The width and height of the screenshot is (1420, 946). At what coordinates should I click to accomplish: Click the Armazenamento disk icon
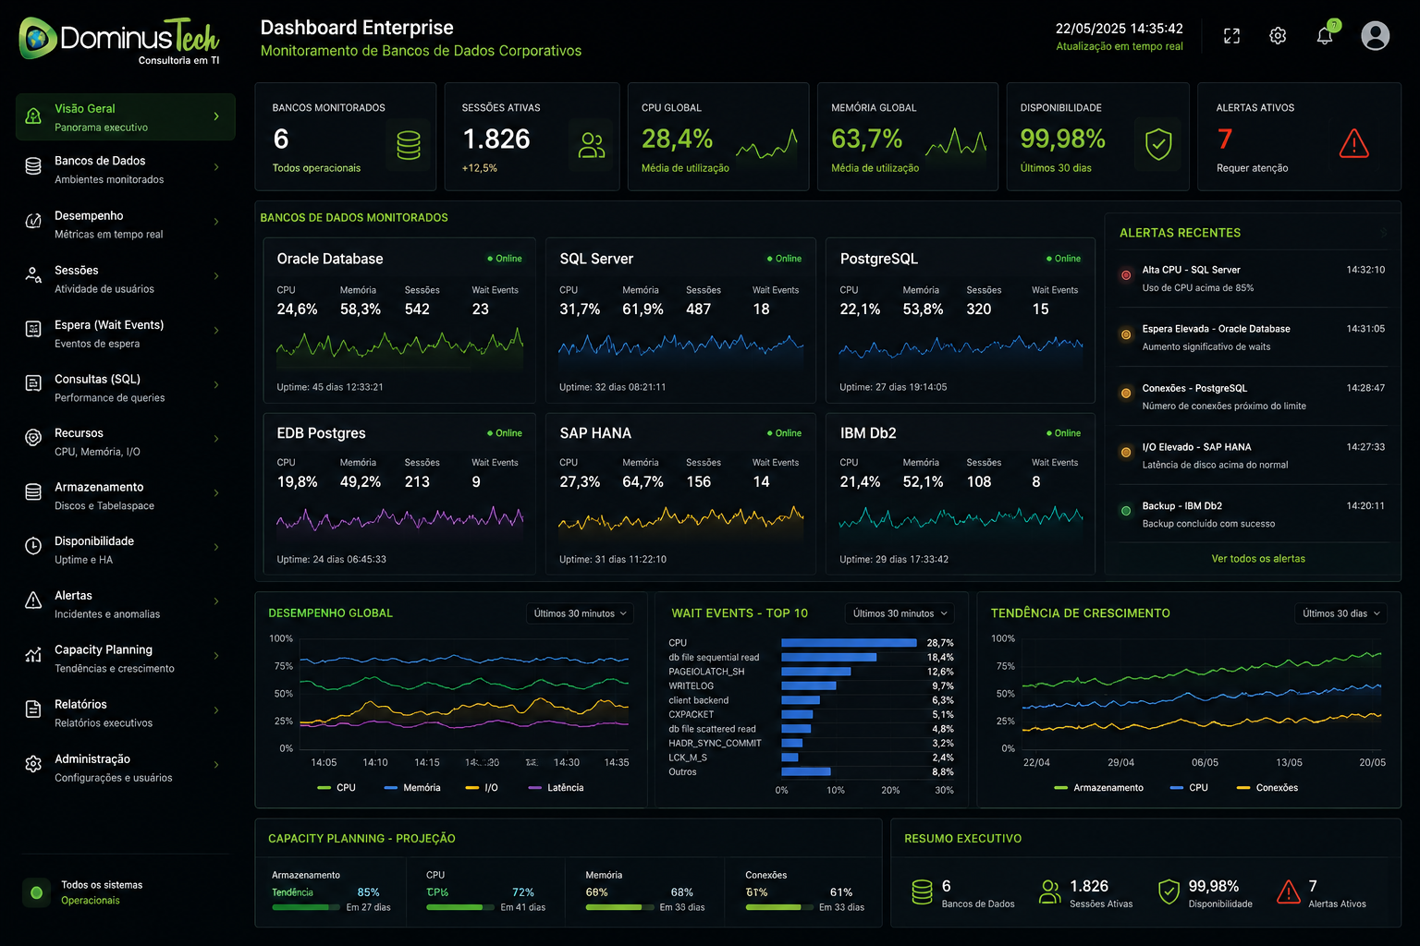pyautogui.click(x=33, y=492)
